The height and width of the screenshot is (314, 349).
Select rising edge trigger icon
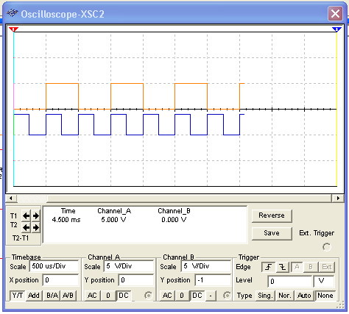pyautogui.click(x=268, y=267)
